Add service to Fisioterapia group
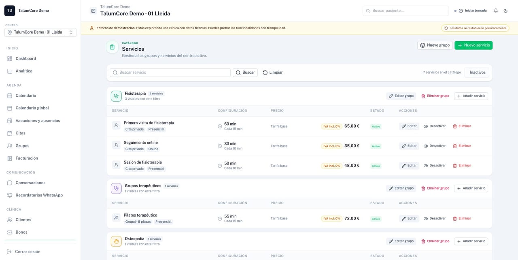 pyautogui.click(x=471, y=96)
